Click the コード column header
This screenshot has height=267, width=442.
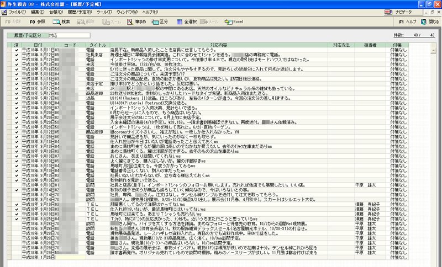70,45
